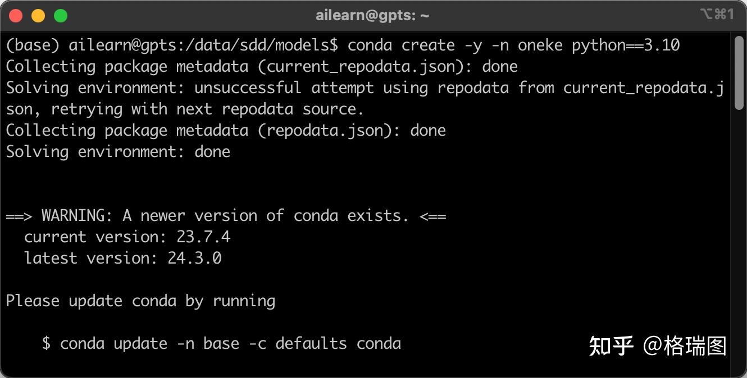
Task: Click '(repodata.json)' in the metadata line
Action: tap(329, 130)
